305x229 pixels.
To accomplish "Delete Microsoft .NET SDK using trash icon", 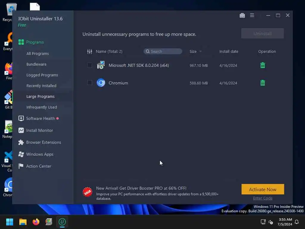I will tap(263, 65).
